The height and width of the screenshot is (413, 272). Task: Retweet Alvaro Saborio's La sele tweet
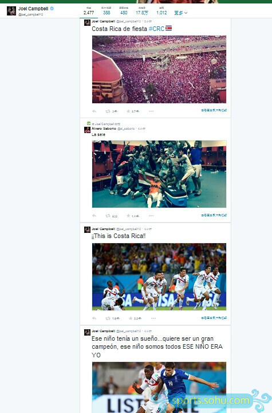pyautogui.click(x=108, y=216)
